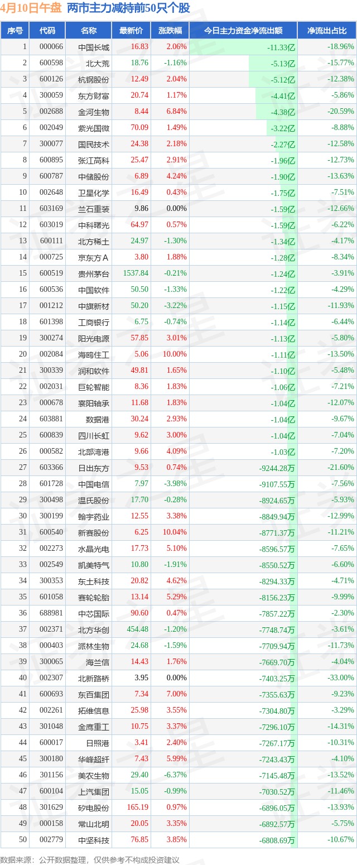This screenshot has width=357, height=865.
Task: Click the 1537.84 price for 贵州茅台
Action: click(x=136, y=273)
